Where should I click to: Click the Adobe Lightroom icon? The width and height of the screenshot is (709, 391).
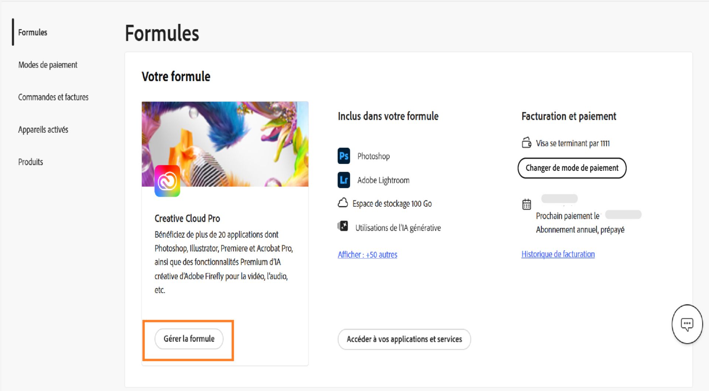click(343, 180)
